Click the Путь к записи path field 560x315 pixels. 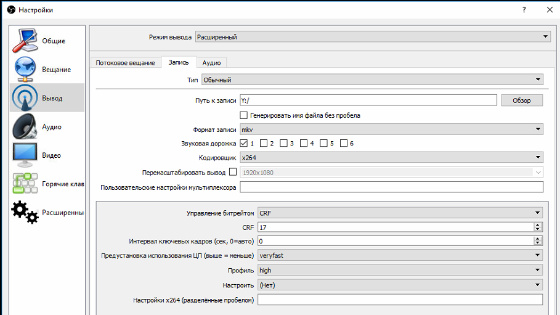(x=368, y=100)
